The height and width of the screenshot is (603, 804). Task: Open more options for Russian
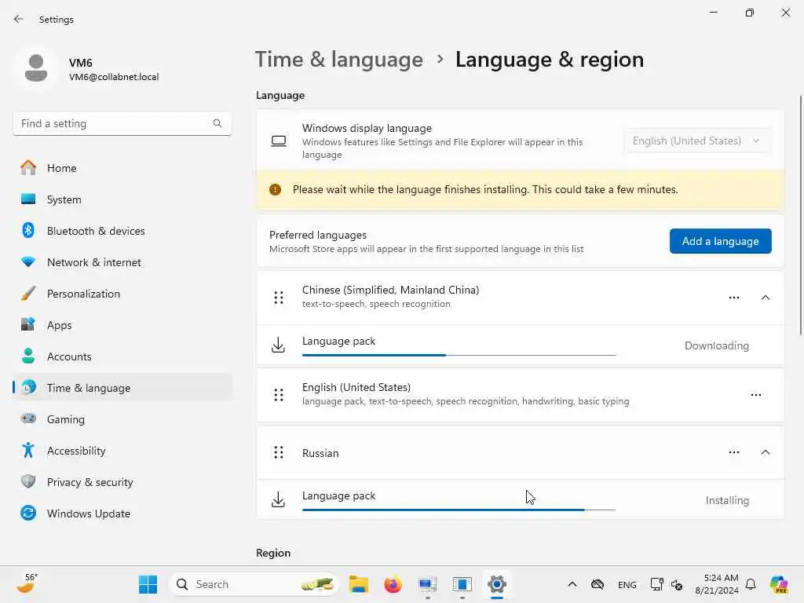[x=734, y=452]
